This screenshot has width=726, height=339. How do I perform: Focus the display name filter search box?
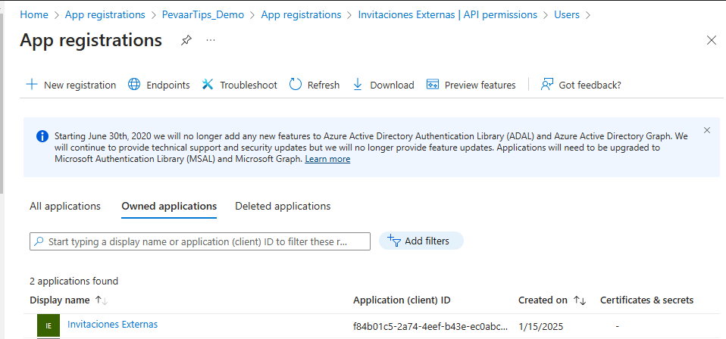200,241
